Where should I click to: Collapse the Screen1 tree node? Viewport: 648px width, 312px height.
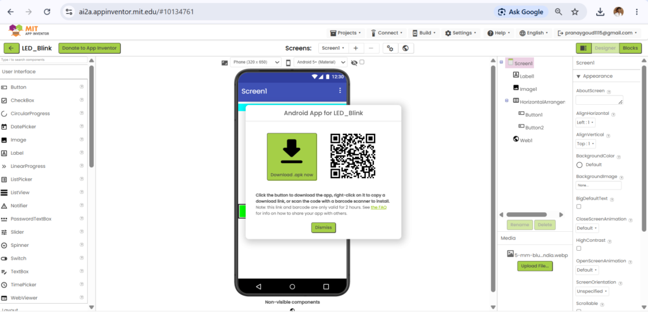click(501, 63)
